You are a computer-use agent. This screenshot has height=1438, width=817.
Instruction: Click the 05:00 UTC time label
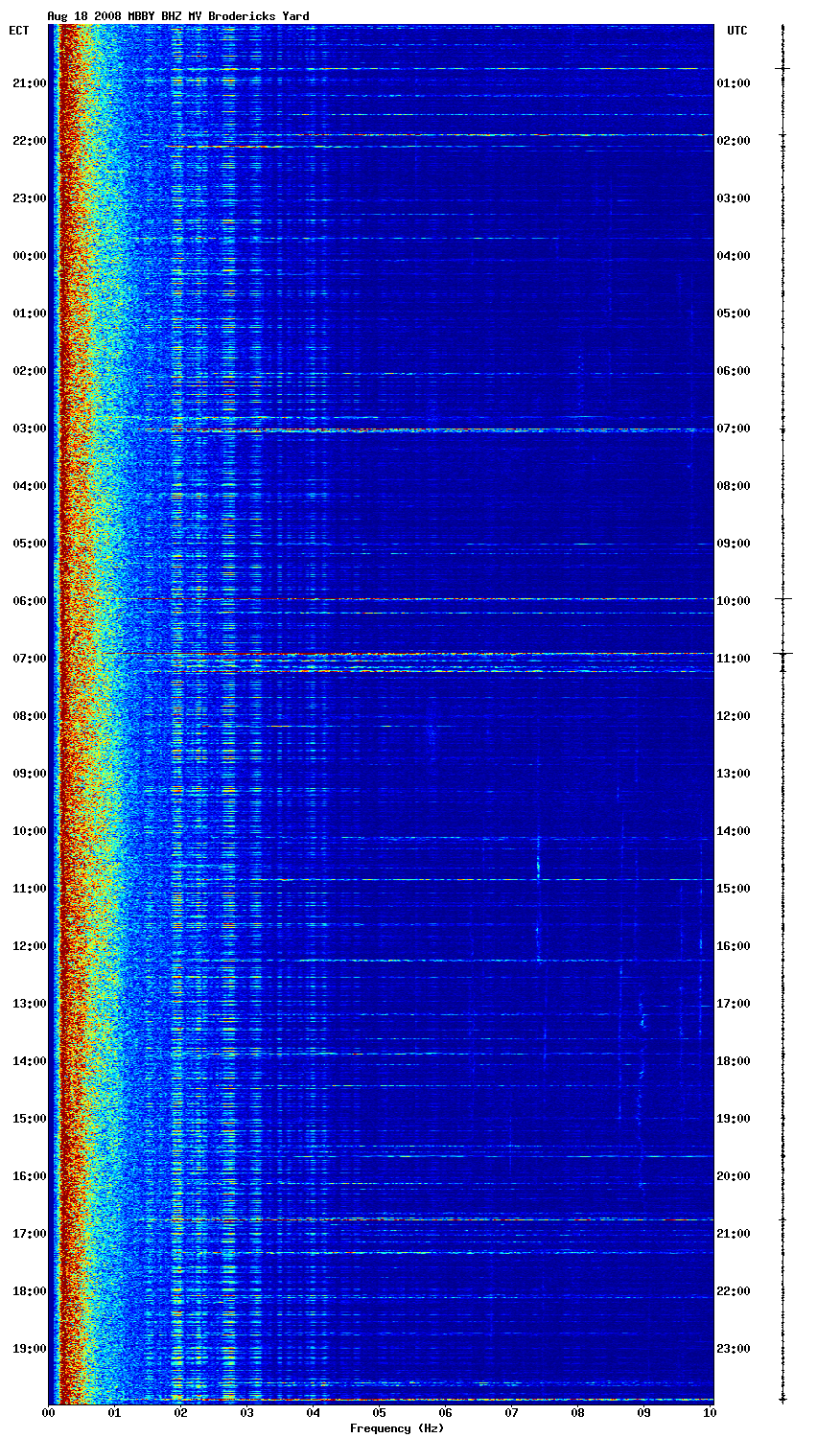pos(734,313)
